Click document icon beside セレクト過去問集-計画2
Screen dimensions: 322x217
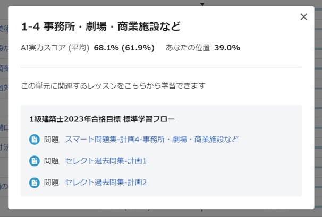coord(35,183)
